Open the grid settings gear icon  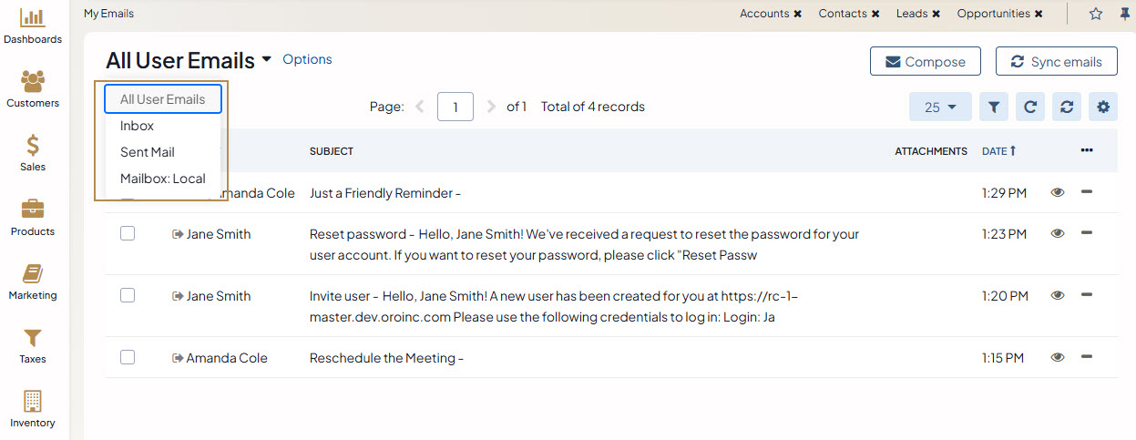(x=1103, y=107)
